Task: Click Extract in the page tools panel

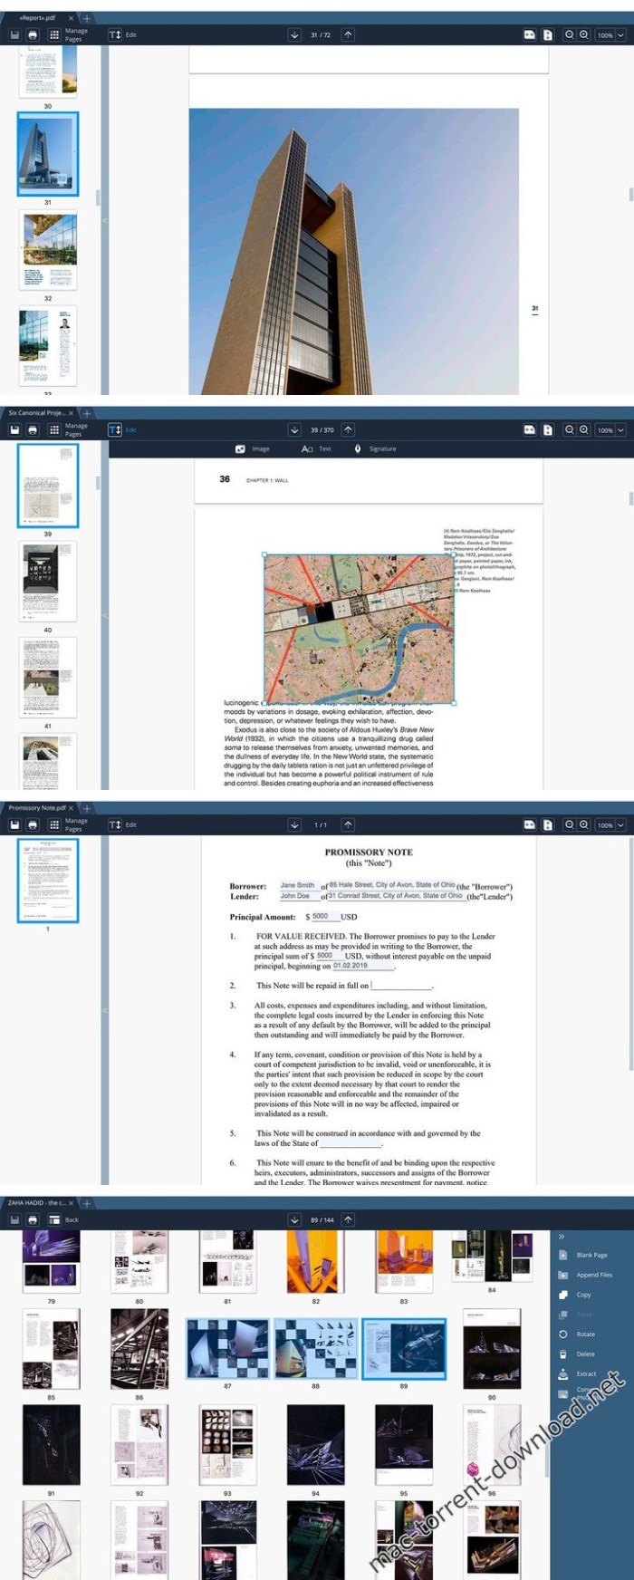Action: 586,1374
